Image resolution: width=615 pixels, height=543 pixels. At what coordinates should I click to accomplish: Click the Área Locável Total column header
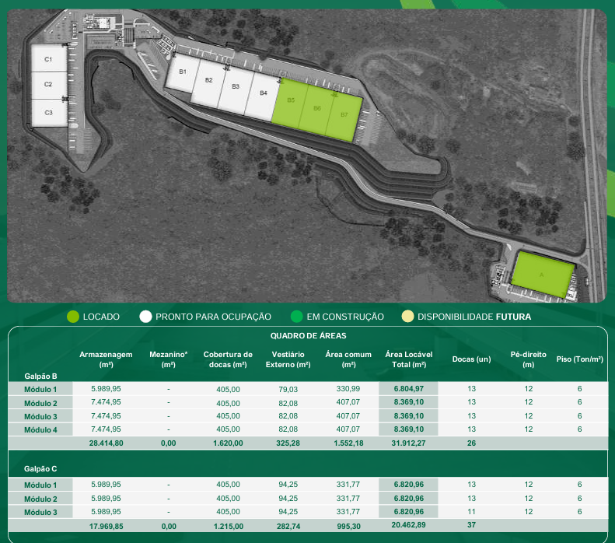click(408, 359)
